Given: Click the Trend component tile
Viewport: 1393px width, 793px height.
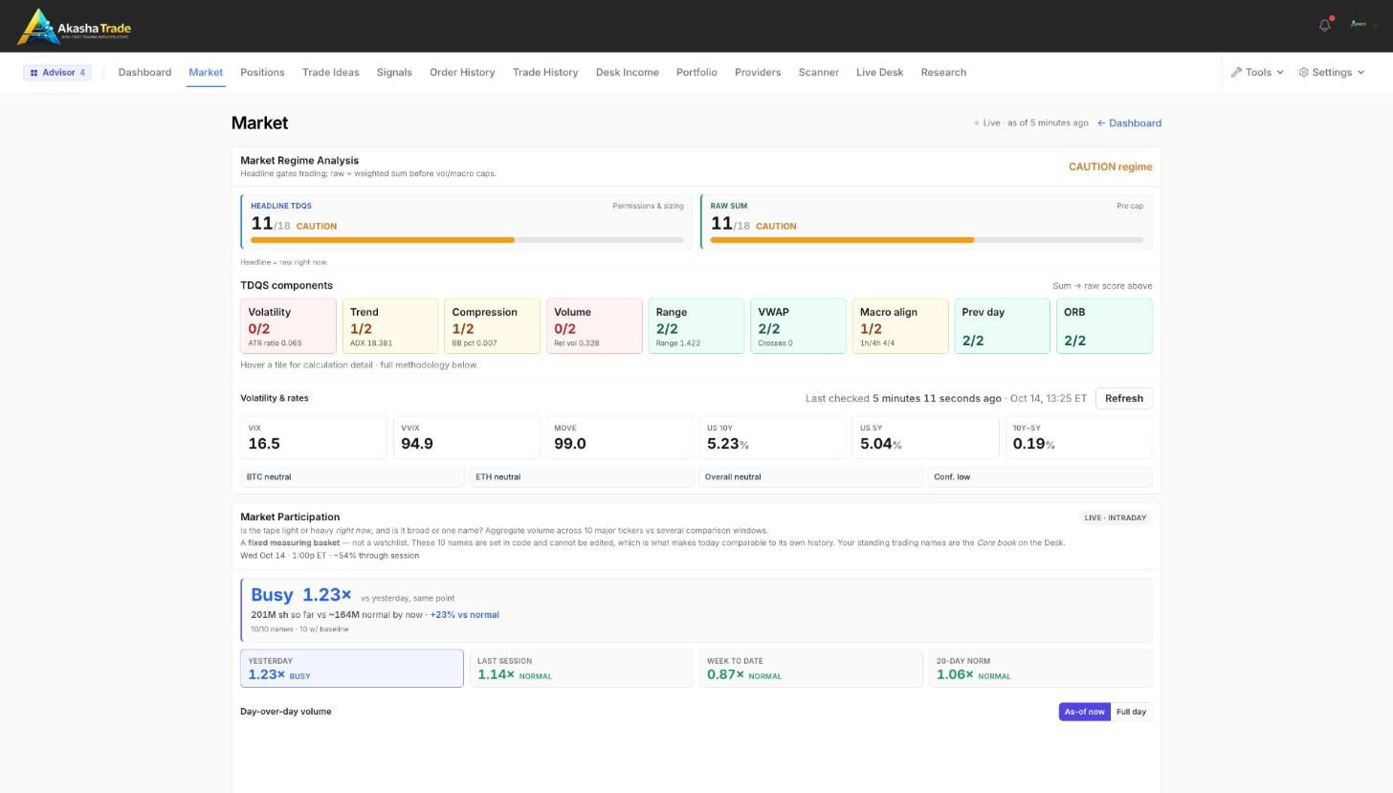Looking at the screenshot, I should [x=390, y=326].
